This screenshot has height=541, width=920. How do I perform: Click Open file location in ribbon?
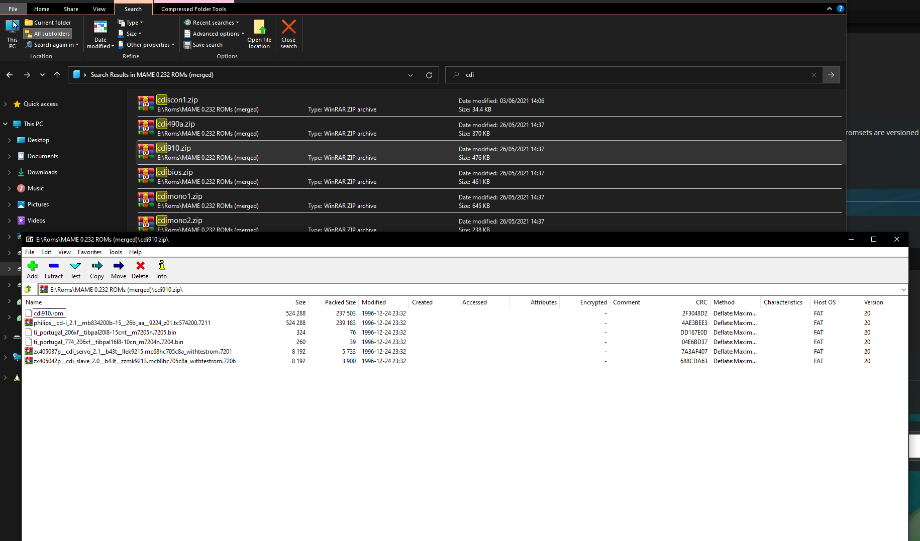point(259,34)
